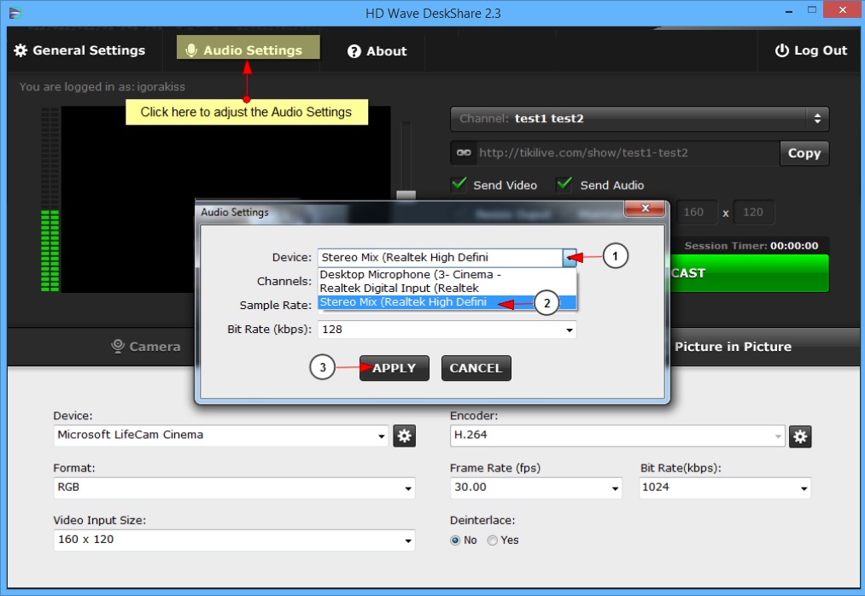
Task: Click Log Out
Action: (x=811, y=50)
